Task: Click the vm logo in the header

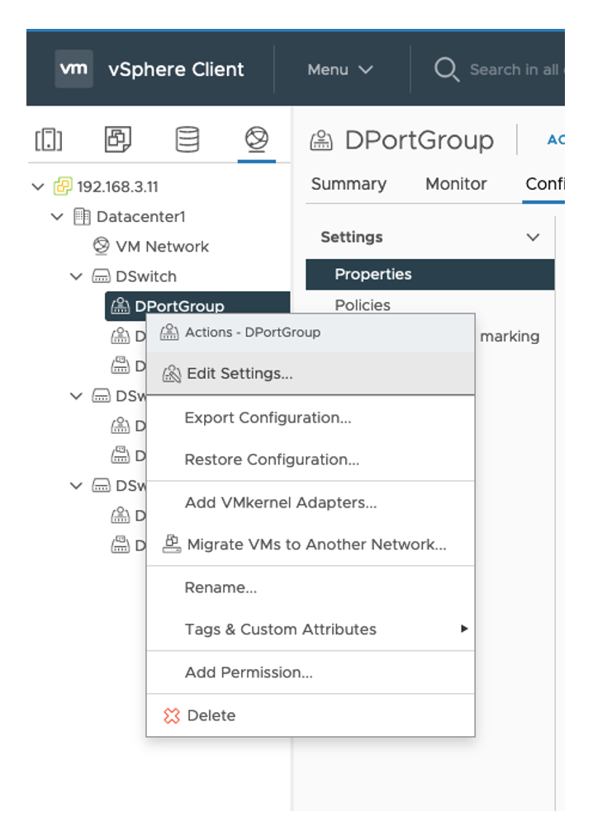Action: point(74,69)
